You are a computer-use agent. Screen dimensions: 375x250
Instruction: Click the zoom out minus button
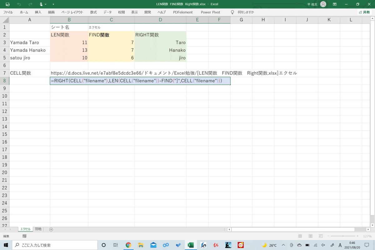click(328, 236)
